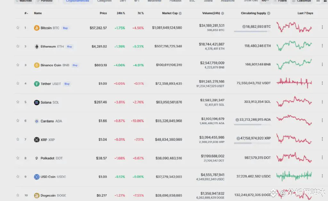Click the XRP black logo icon
This screenshot has width=328, height=201.
[x=37, y=140]
